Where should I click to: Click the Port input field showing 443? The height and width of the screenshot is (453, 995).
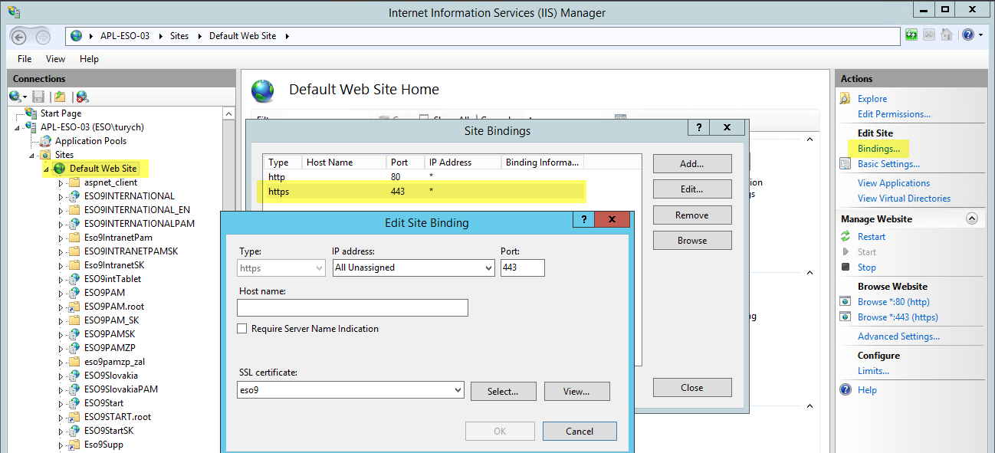click(523, 268)
